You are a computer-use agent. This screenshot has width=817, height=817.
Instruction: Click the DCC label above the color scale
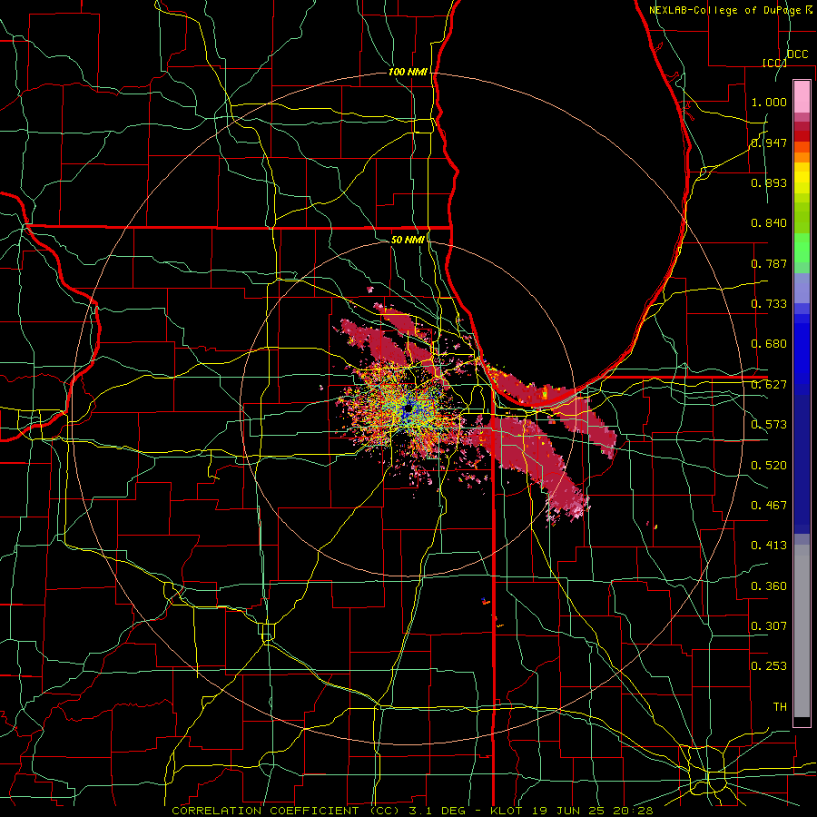pos(797,54)
